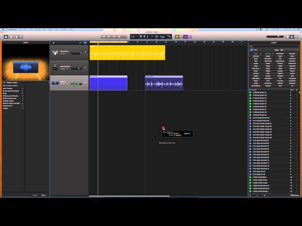Open Smart Controls button in toolbar
302x226 pixels.
tap(17, 37)
